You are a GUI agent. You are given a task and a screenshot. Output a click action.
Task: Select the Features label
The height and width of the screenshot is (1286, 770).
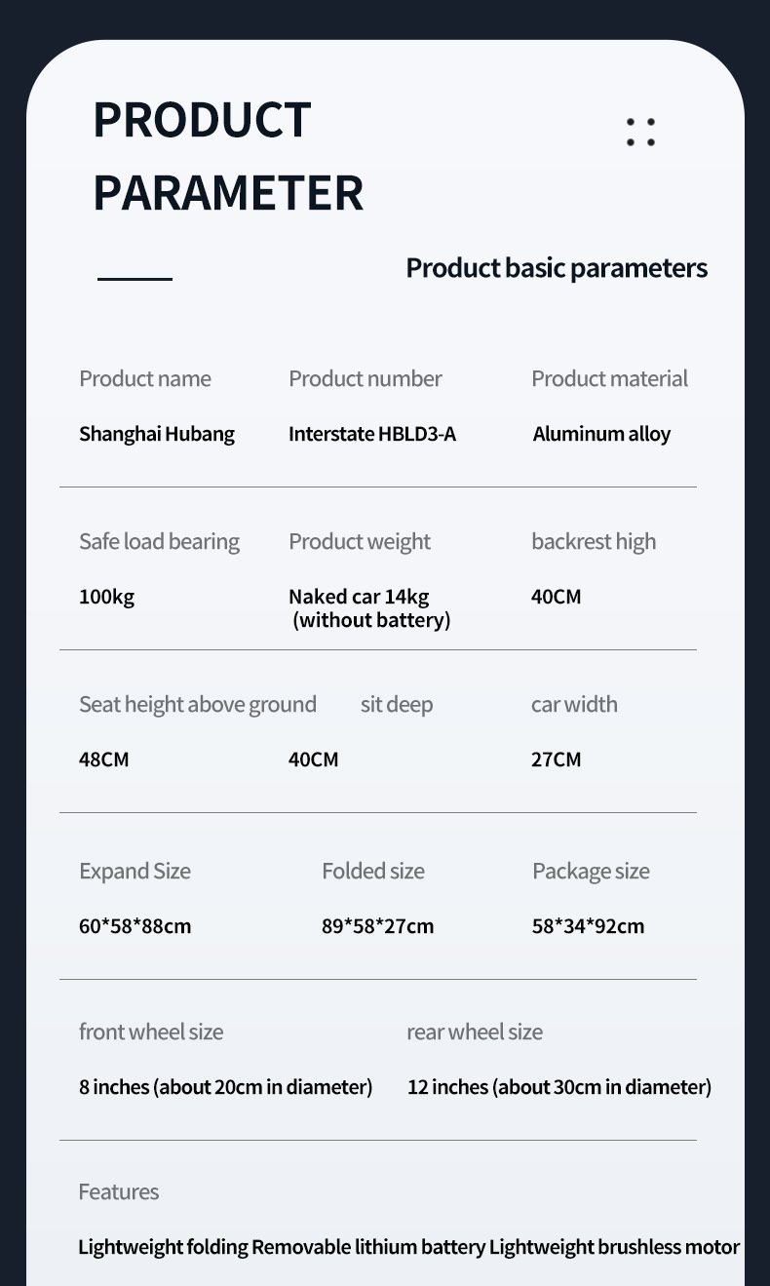point(119,1191)
